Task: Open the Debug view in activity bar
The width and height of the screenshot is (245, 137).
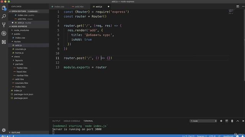Action: click(4, 33)
